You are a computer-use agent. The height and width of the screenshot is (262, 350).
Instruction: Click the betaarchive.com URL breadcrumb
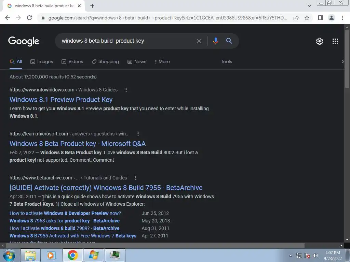[68, 178]
